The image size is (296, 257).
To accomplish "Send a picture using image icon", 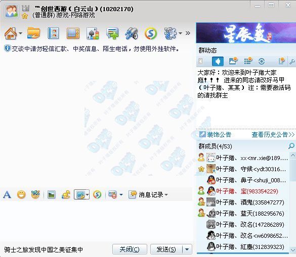I will click(52, 194).
